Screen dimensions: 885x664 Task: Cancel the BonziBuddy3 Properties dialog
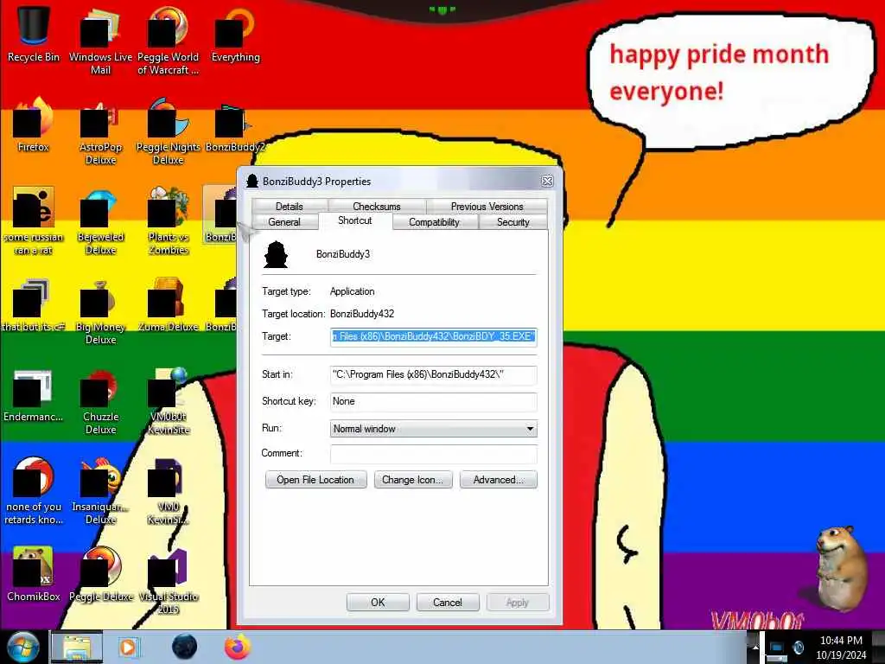(448, 603)
